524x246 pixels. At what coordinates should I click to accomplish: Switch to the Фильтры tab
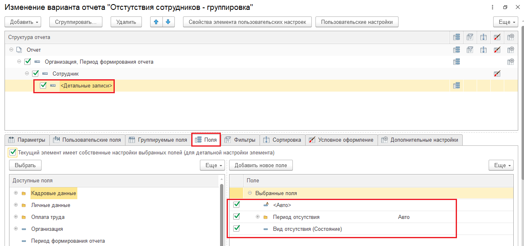click(240, 140)
